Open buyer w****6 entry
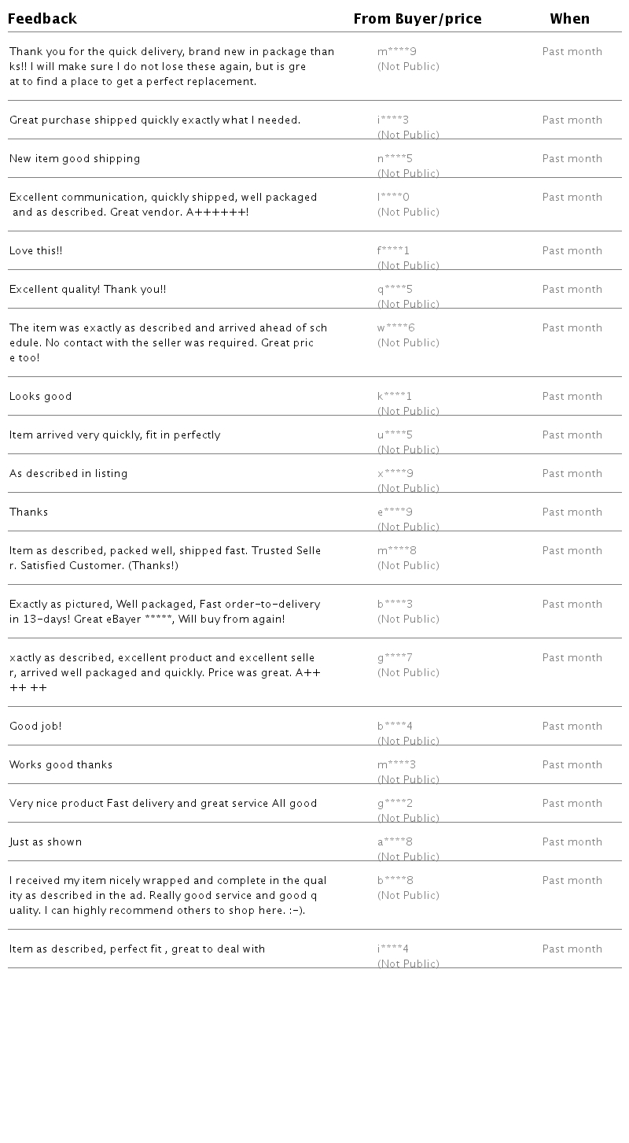Screen dimensions: 629x1143 click(396, 328)
